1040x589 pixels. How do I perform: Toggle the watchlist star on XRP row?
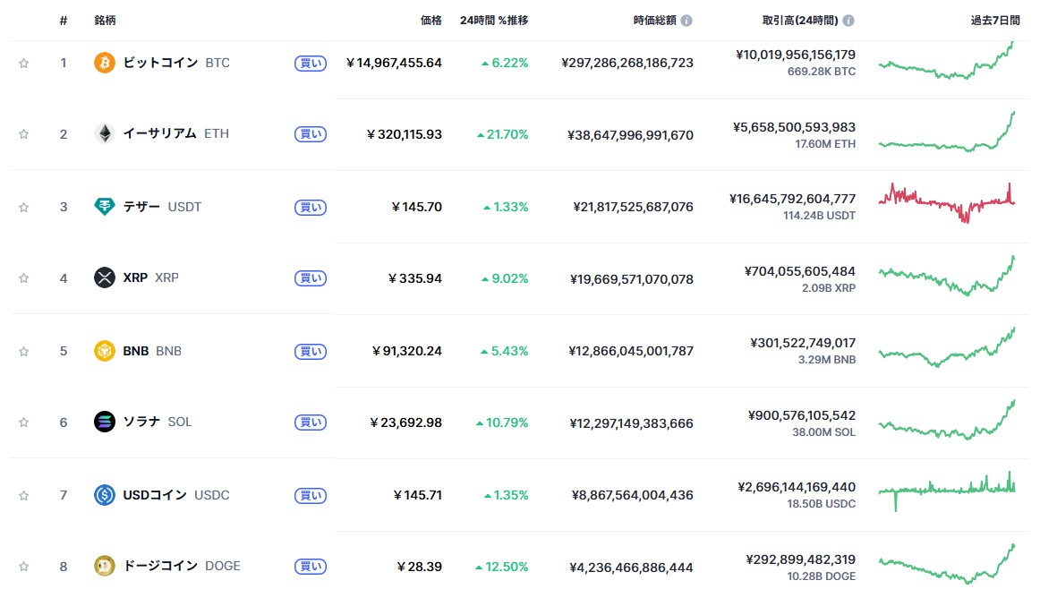point(24,277)
